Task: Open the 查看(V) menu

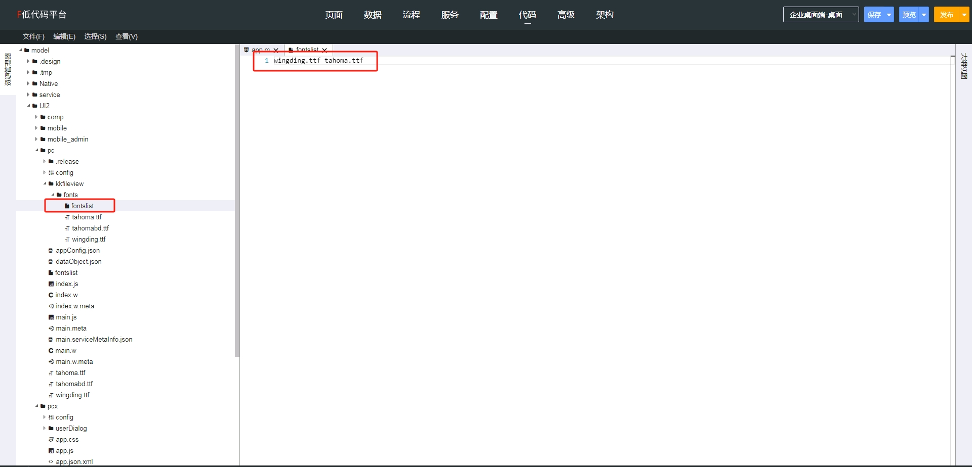Action: point(127,36)
